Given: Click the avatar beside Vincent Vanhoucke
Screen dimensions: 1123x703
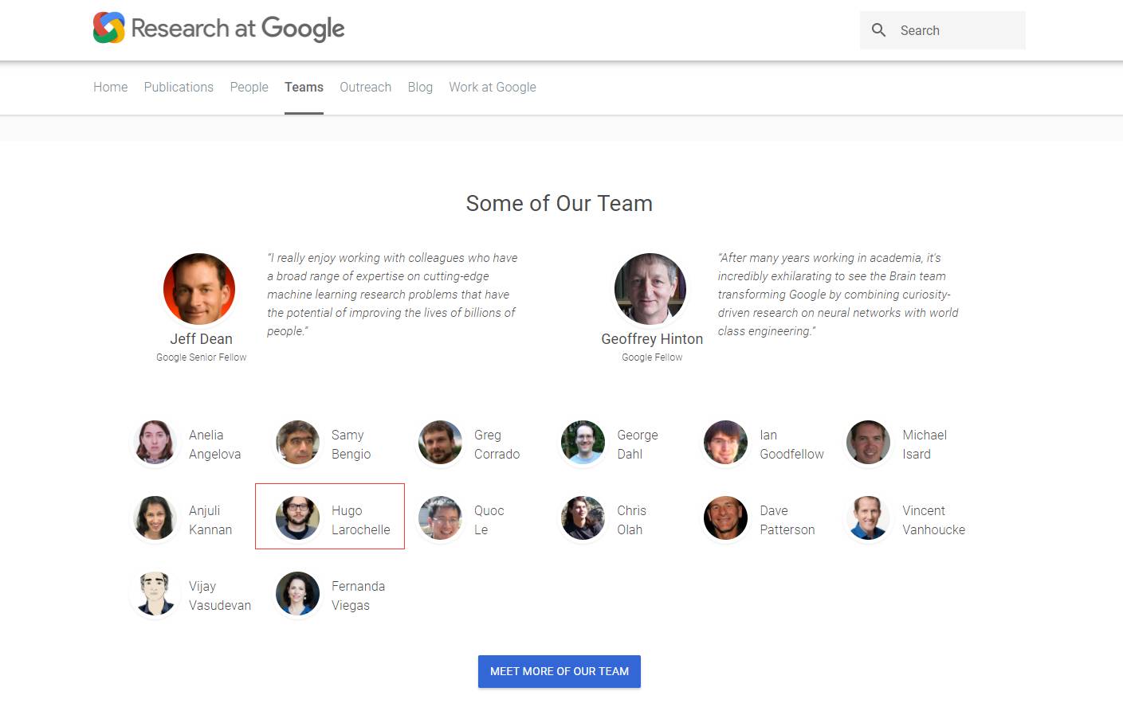Looking at the screenshot, I should [x=868, y=518].
